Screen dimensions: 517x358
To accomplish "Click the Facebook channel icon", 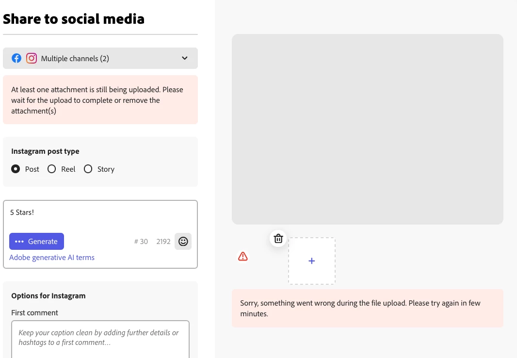I will pyautogui.click(x=16, y=58).
